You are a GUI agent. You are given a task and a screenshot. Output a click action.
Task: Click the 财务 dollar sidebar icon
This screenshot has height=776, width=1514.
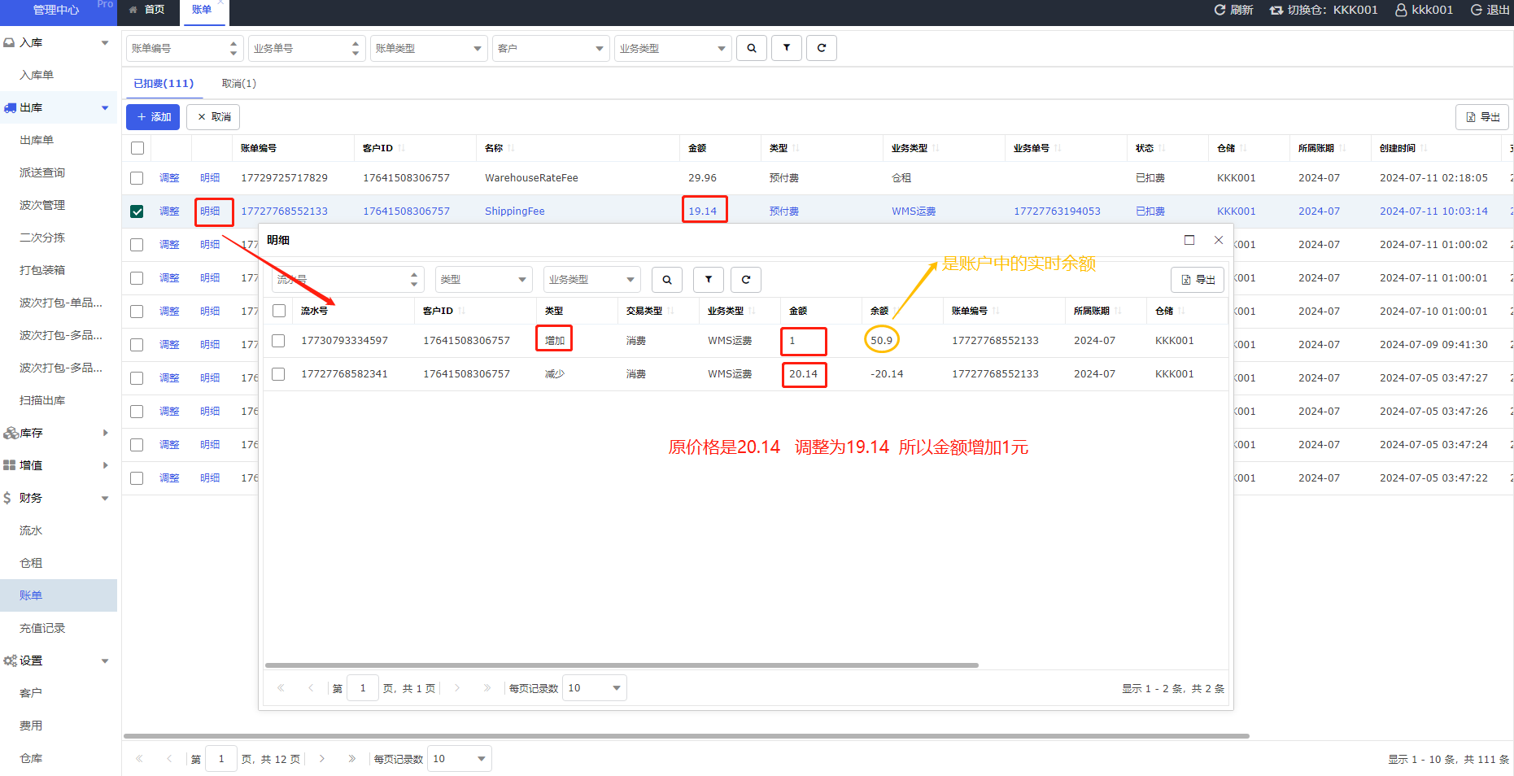pyautogui.click(x=7, y=498)
